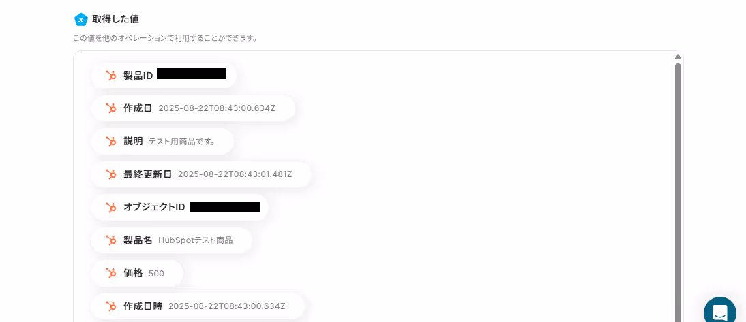
Task: Select the 作成日 timestamp chip
Action: pyautogui.click(x=193, y=108)
